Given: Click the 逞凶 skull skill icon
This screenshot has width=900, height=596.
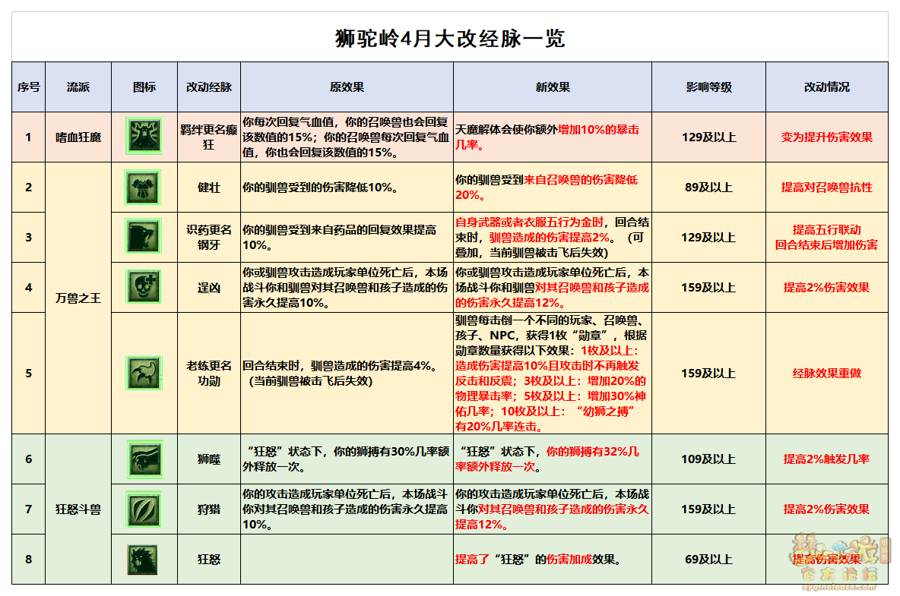Looking at the screenshot, I should pos(143,286).
